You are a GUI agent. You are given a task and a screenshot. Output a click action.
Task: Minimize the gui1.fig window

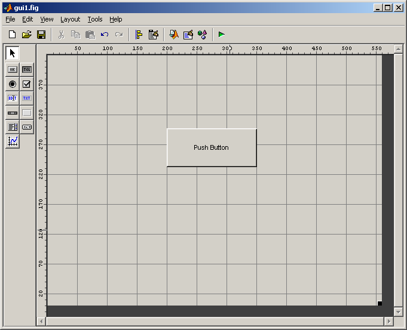tap(378, 8)
